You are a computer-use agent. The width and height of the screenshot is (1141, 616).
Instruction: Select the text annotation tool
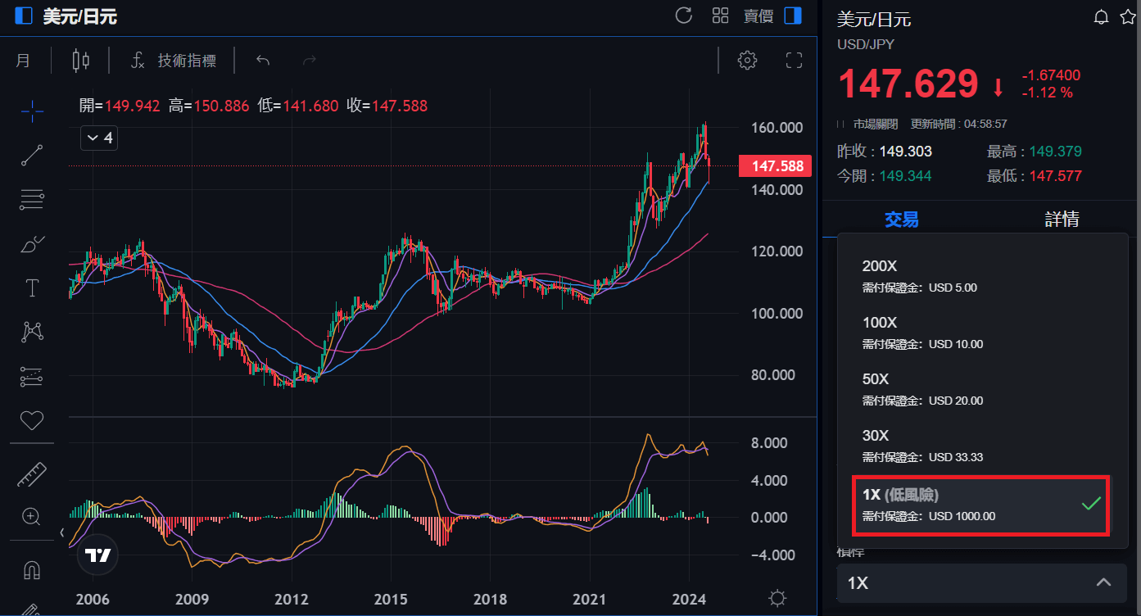pyautogui.click(x=32, y=288)
